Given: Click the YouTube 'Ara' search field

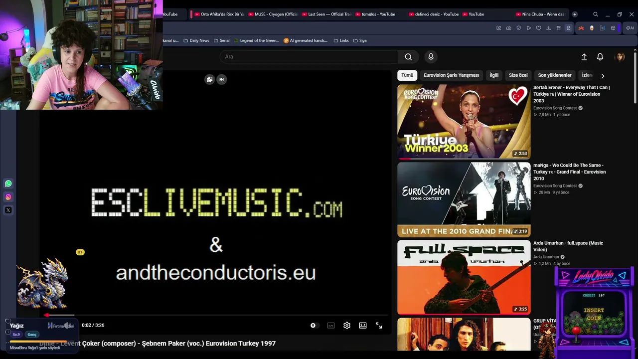Looking at the screenshot, I should [x=309, y=57].
